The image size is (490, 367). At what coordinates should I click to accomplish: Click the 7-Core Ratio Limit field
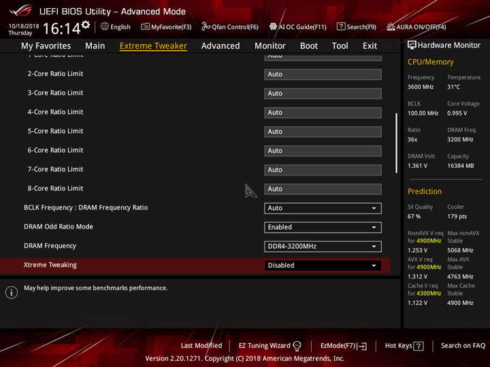[323, 170]
